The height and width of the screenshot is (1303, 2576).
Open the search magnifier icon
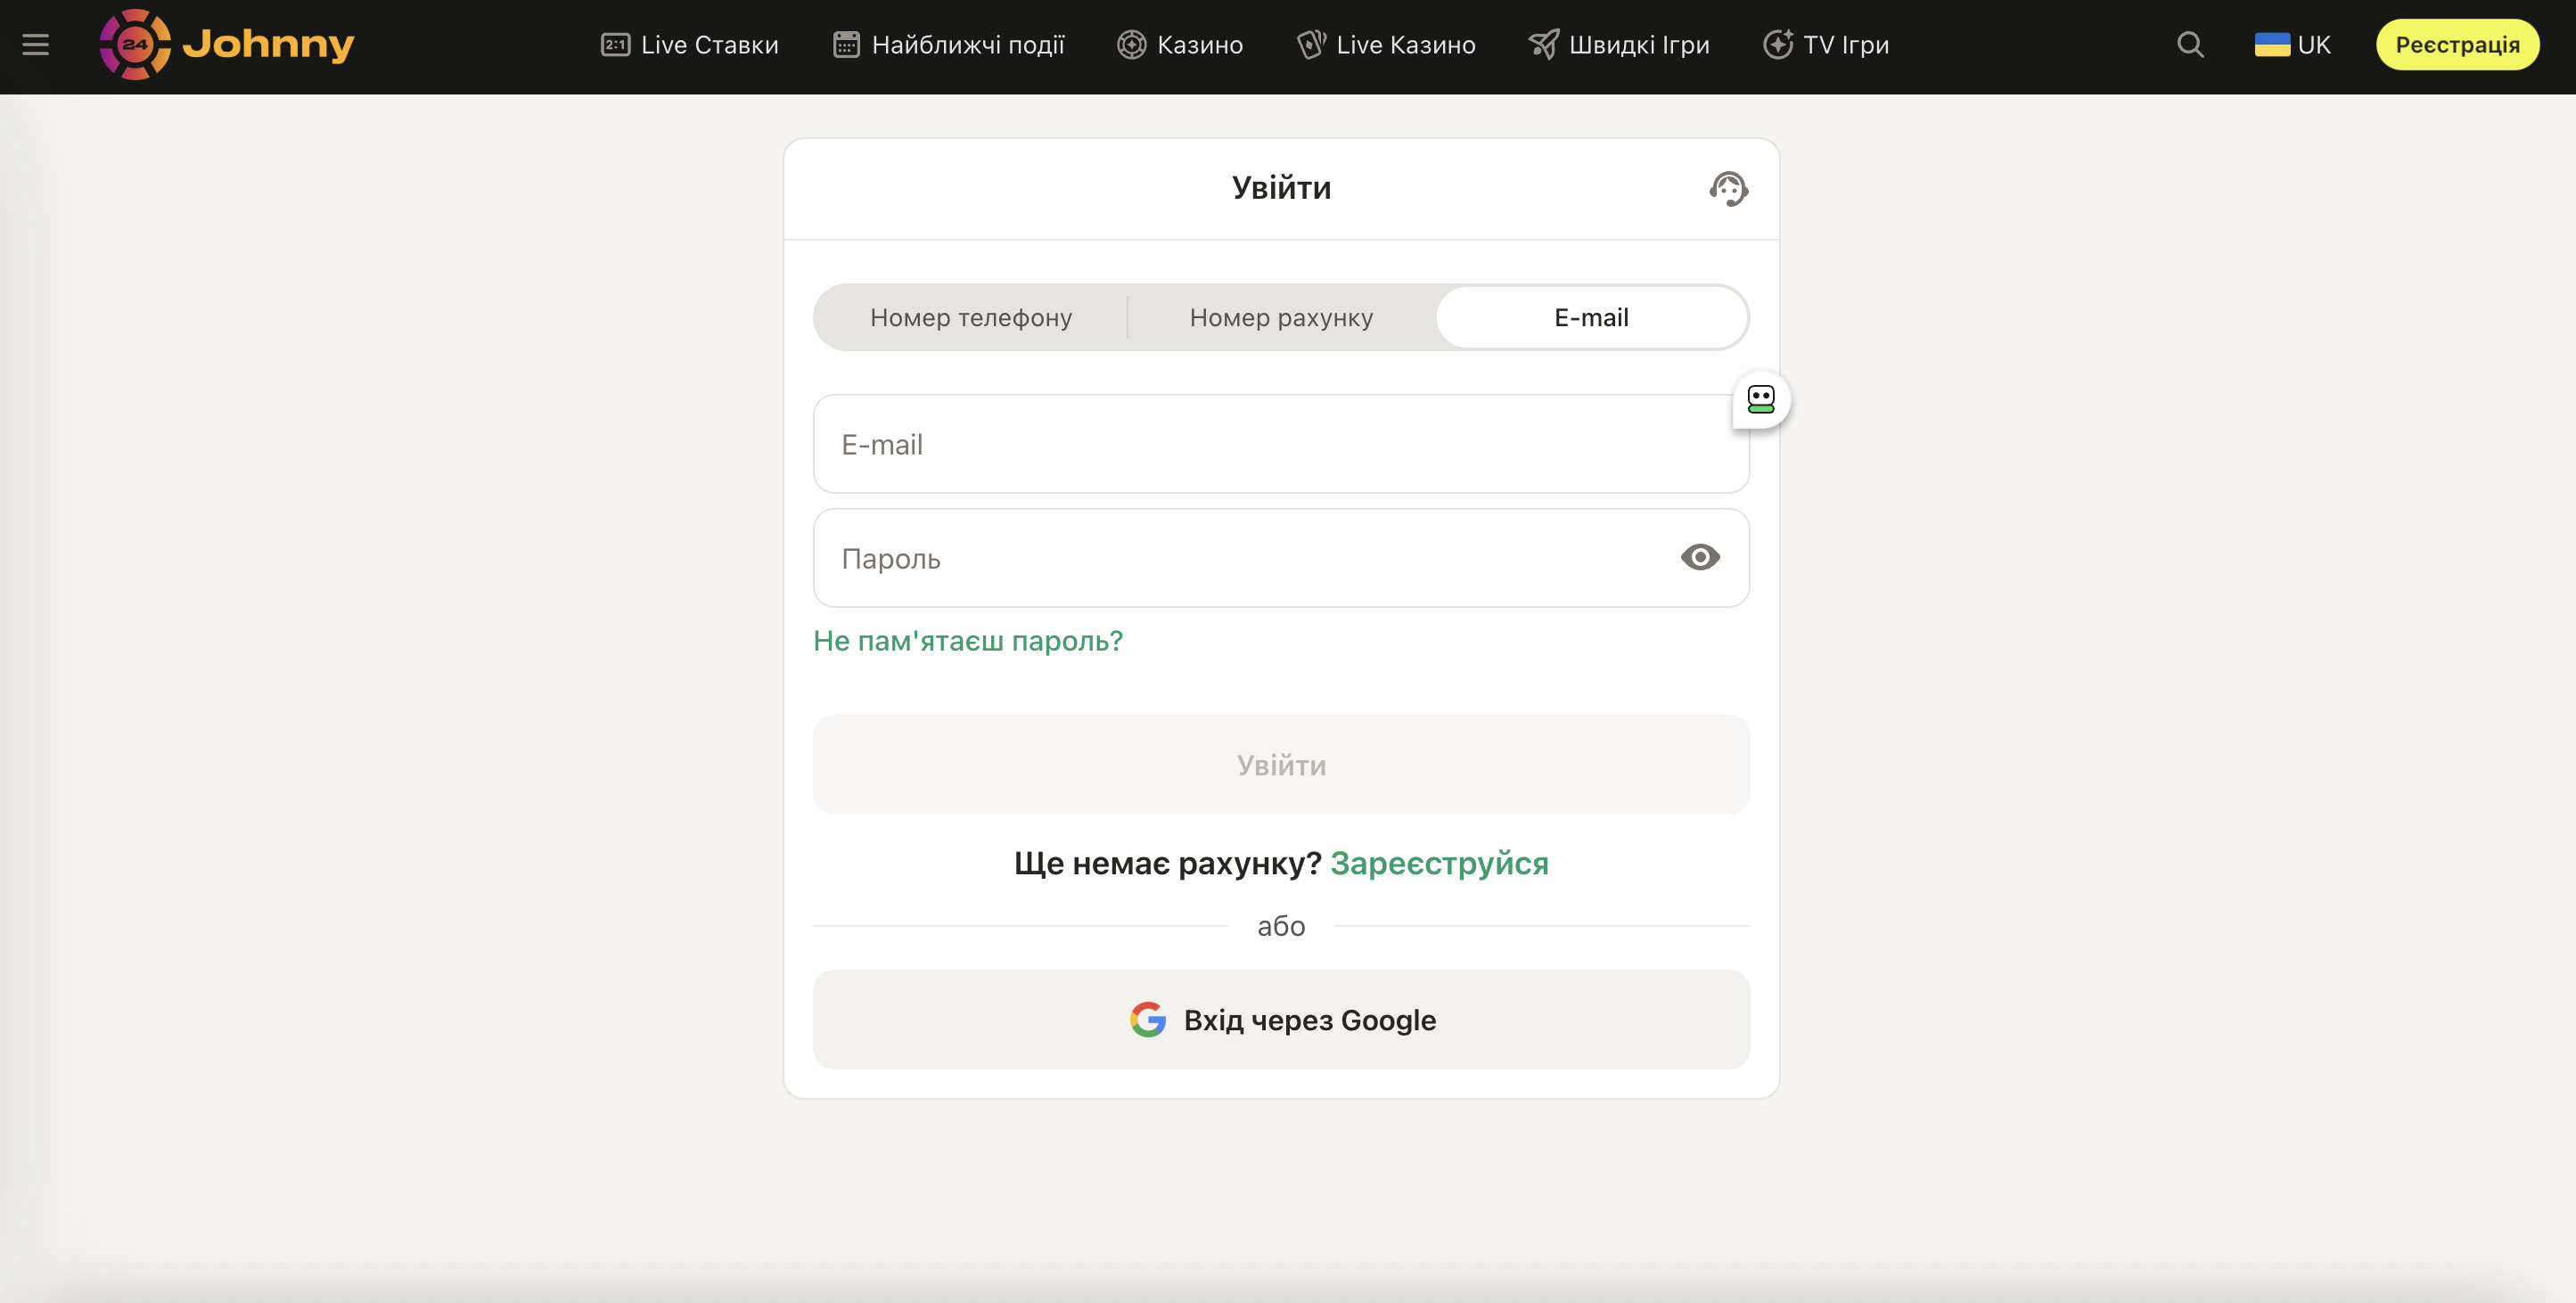pyautogui.click(x=2190, y=45)
